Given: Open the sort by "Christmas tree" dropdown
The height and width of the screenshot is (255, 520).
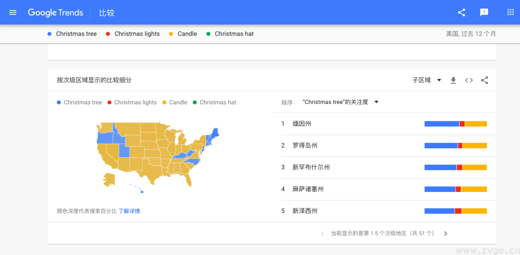Looking at the screenshot, I should pos(340,102).
